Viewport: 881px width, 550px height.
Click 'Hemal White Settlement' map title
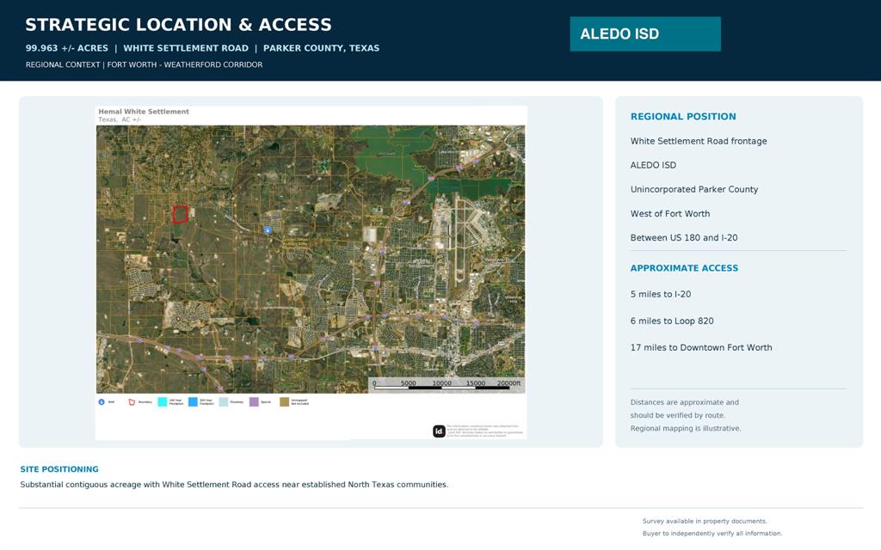[x=144, y=111]
